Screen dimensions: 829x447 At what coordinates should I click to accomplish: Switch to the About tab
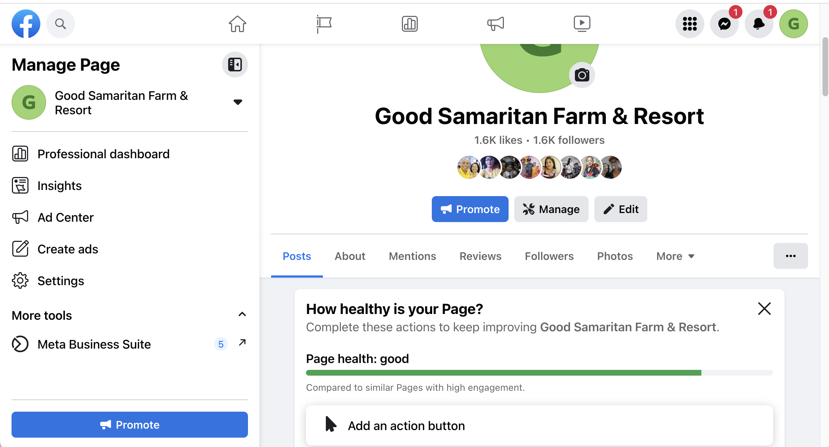pos(350,256)
